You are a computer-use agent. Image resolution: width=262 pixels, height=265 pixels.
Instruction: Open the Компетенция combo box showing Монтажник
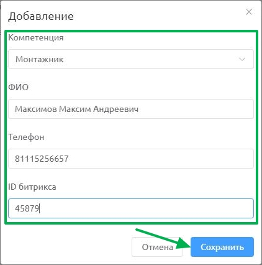(131, 59)
